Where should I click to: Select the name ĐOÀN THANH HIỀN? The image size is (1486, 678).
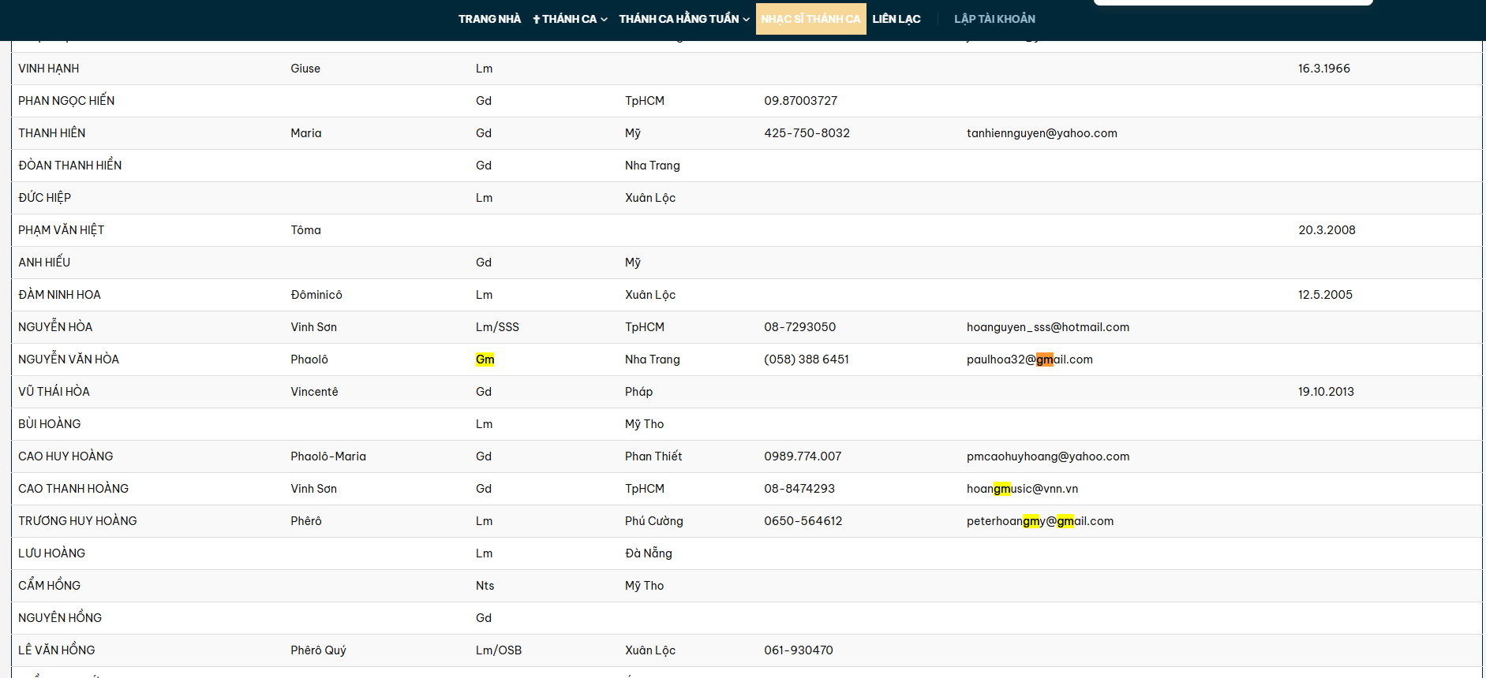coord(70,166)
